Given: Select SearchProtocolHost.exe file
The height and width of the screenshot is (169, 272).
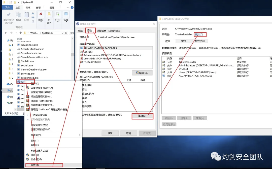Looking at the screenshot, I should click(x=35, y=57).
